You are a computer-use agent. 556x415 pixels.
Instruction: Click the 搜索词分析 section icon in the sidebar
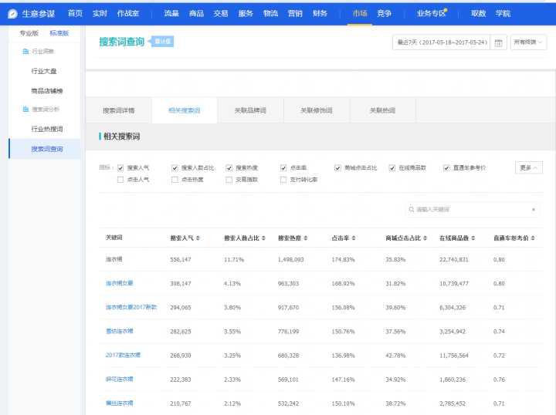pyautogui.click(x=25, y=109)
